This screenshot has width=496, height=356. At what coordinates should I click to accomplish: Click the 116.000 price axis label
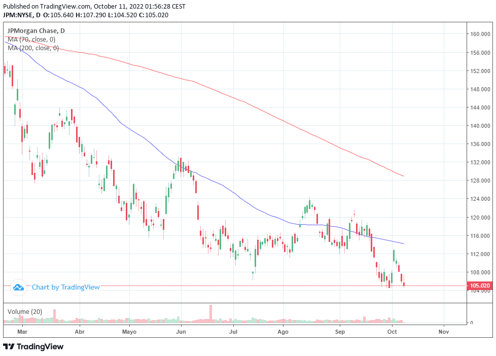(480, 236)
